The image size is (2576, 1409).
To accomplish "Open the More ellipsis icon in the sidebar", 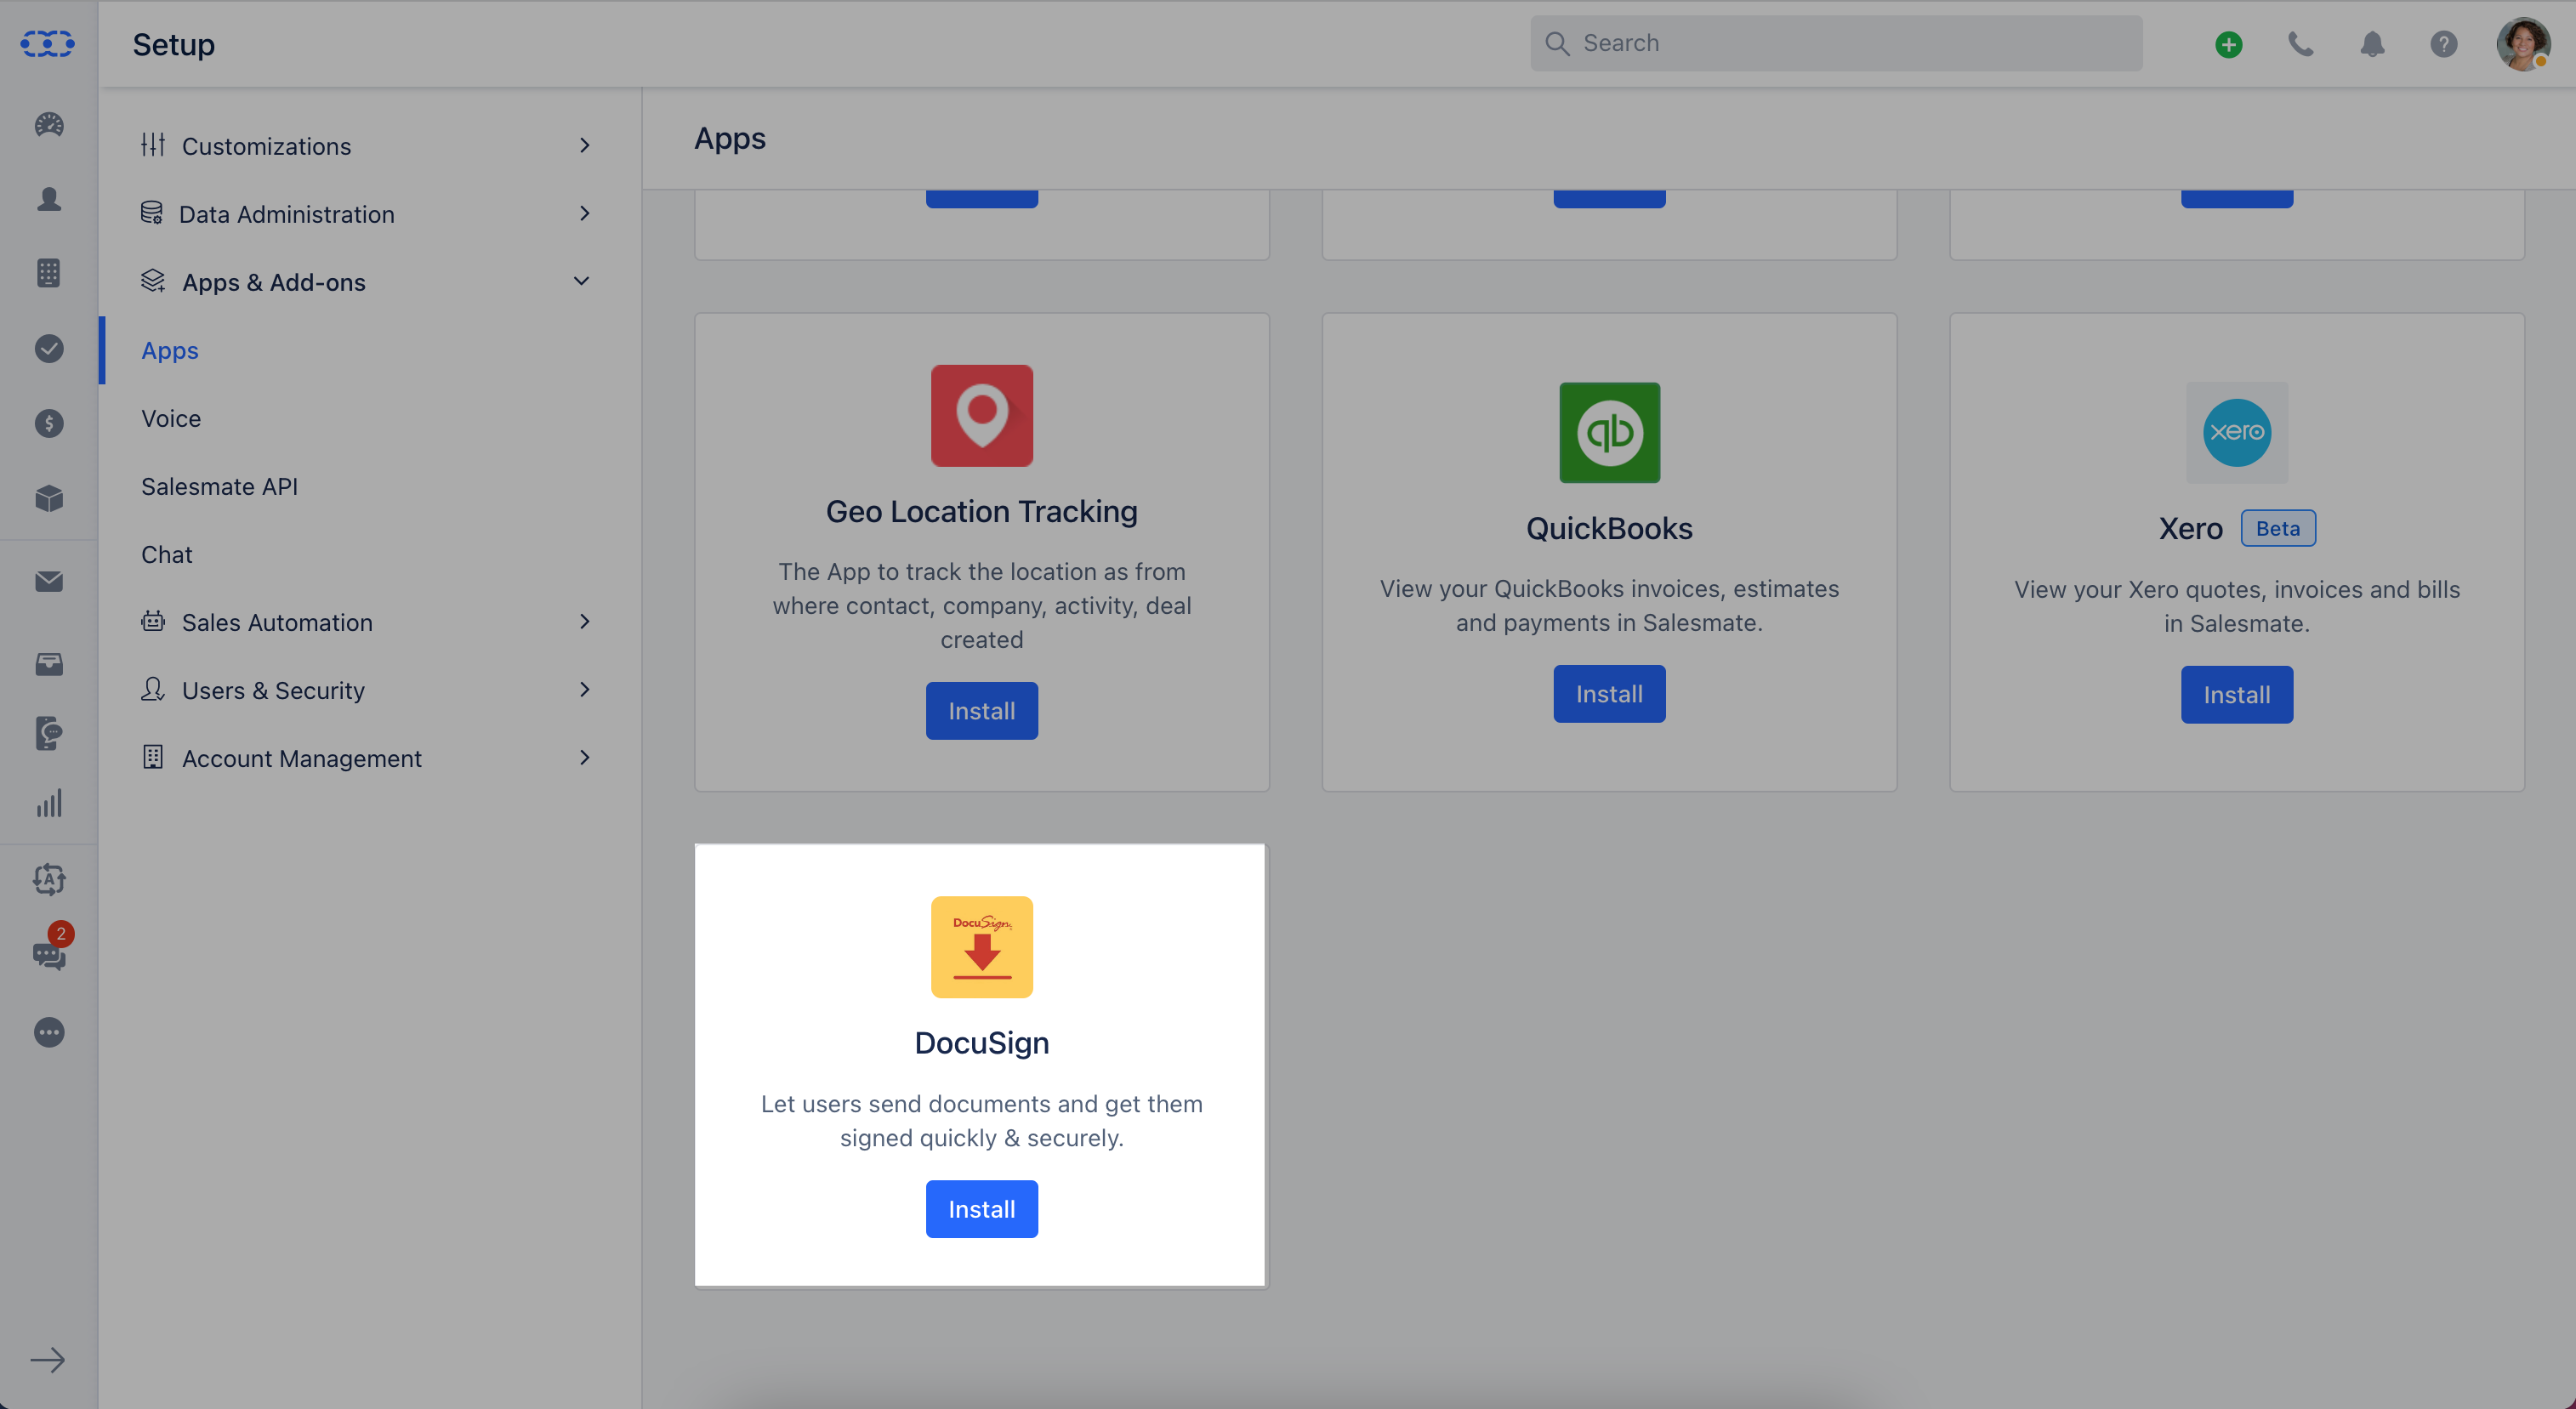I will (49, 1032).
